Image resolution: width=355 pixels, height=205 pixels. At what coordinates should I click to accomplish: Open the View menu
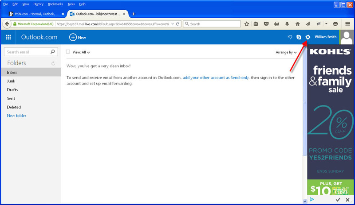click(26, 4)
